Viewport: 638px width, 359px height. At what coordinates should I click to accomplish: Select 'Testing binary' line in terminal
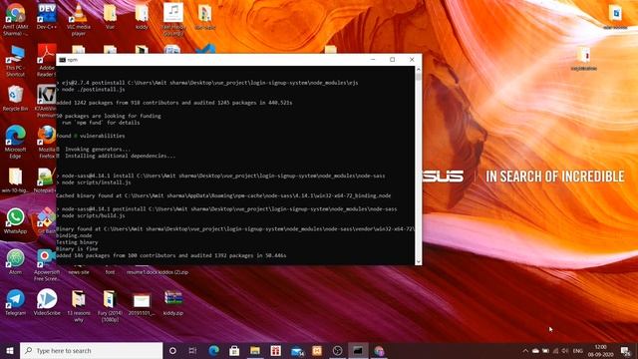77,242
